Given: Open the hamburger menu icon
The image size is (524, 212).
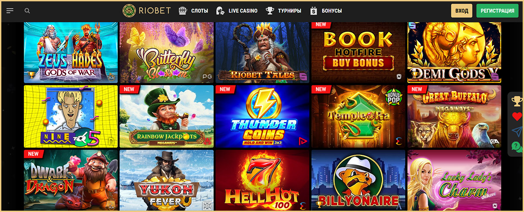Looking at the screenshot, I should pos(10,10).
